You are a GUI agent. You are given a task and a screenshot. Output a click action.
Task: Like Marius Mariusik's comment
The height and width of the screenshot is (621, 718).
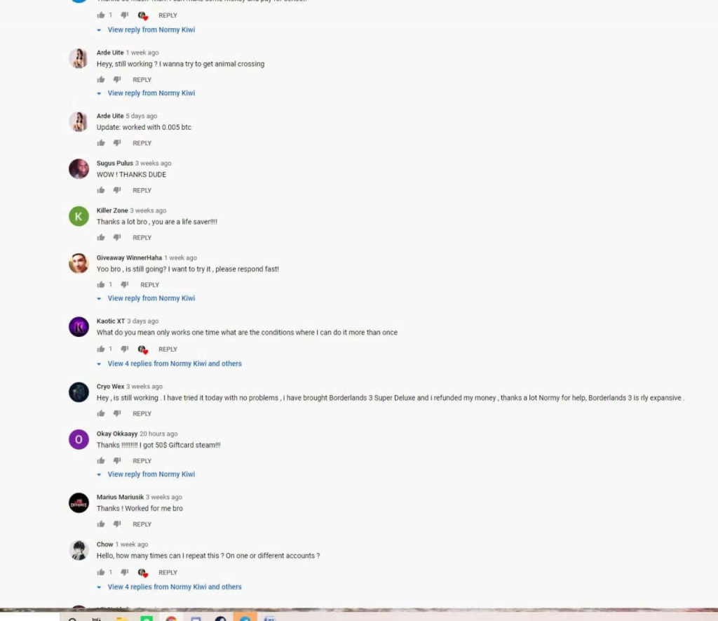pos(101,524)
